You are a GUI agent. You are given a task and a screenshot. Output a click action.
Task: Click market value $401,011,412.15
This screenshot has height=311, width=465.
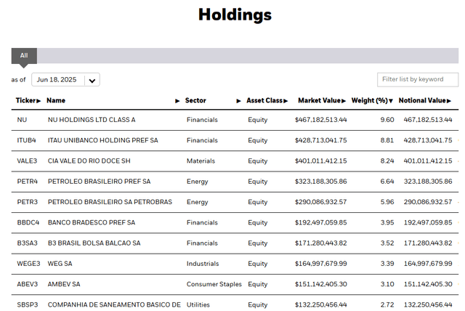320,161
